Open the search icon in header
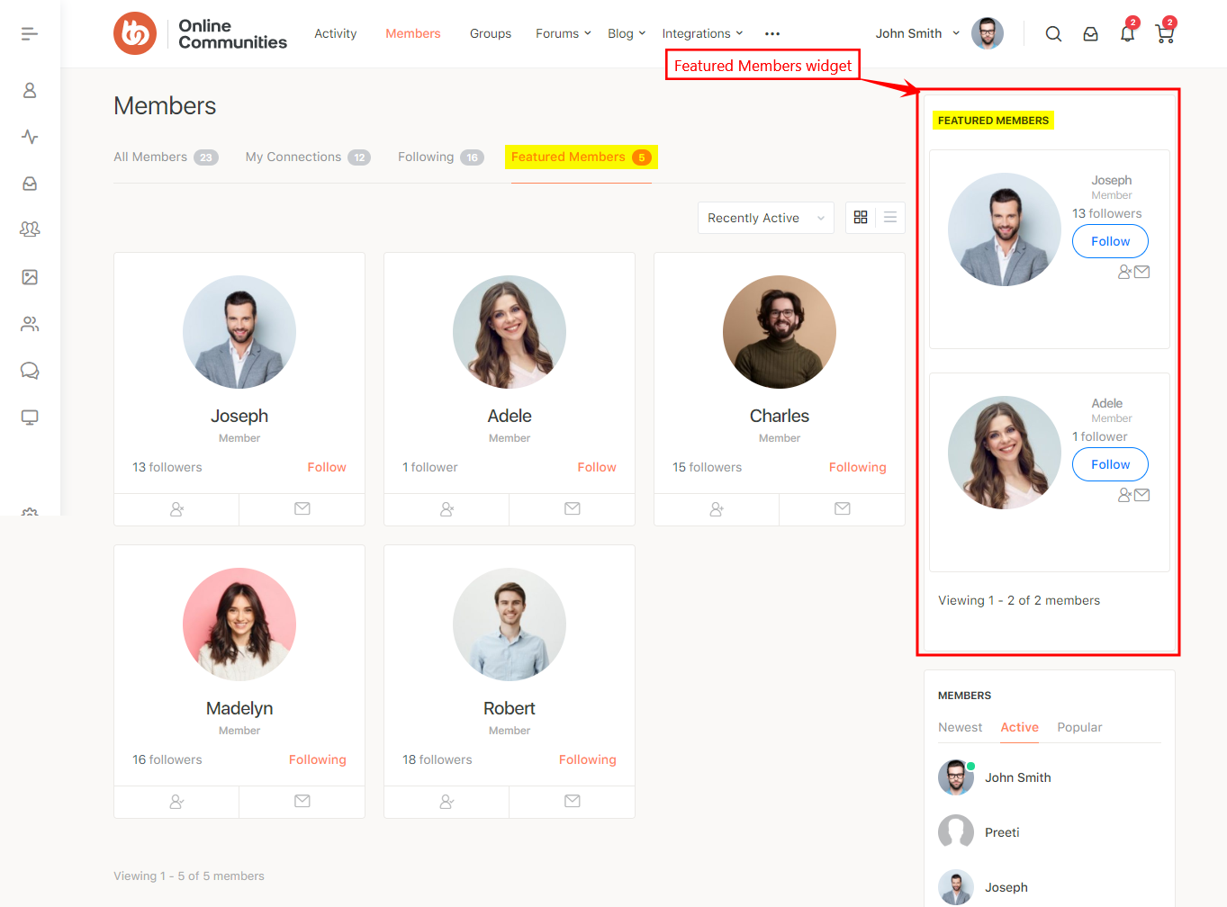Screen dimensions: 1227x907 [x=1053, y=34]
